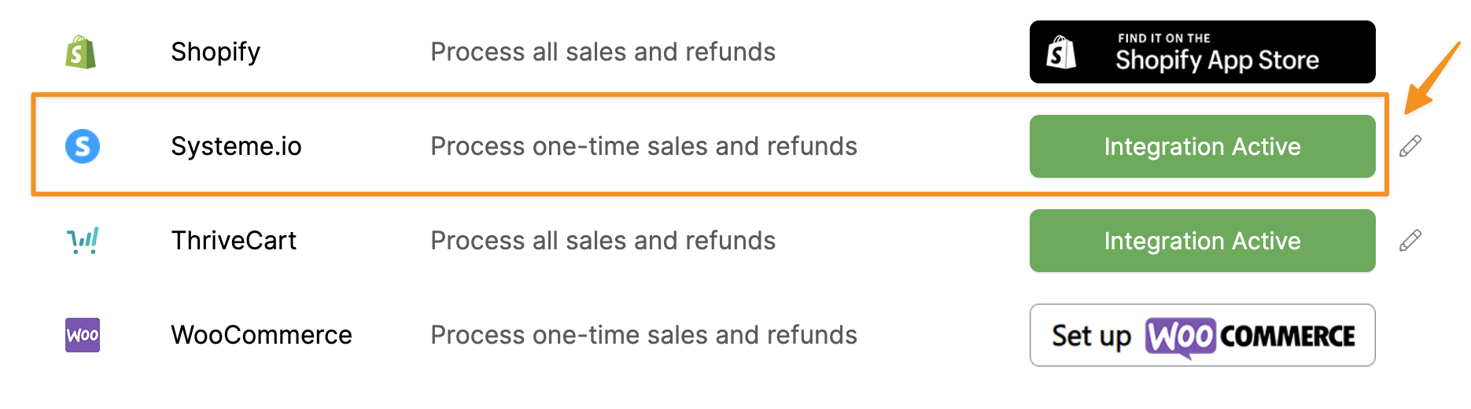Click the purple Woo logo icon
This screenshot has height=409, width=1471.
point(83,335)
